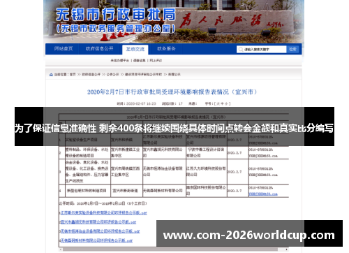
Task: Open the third PDF attachment link (无锡市…)
Action: (x=100, y=231)
